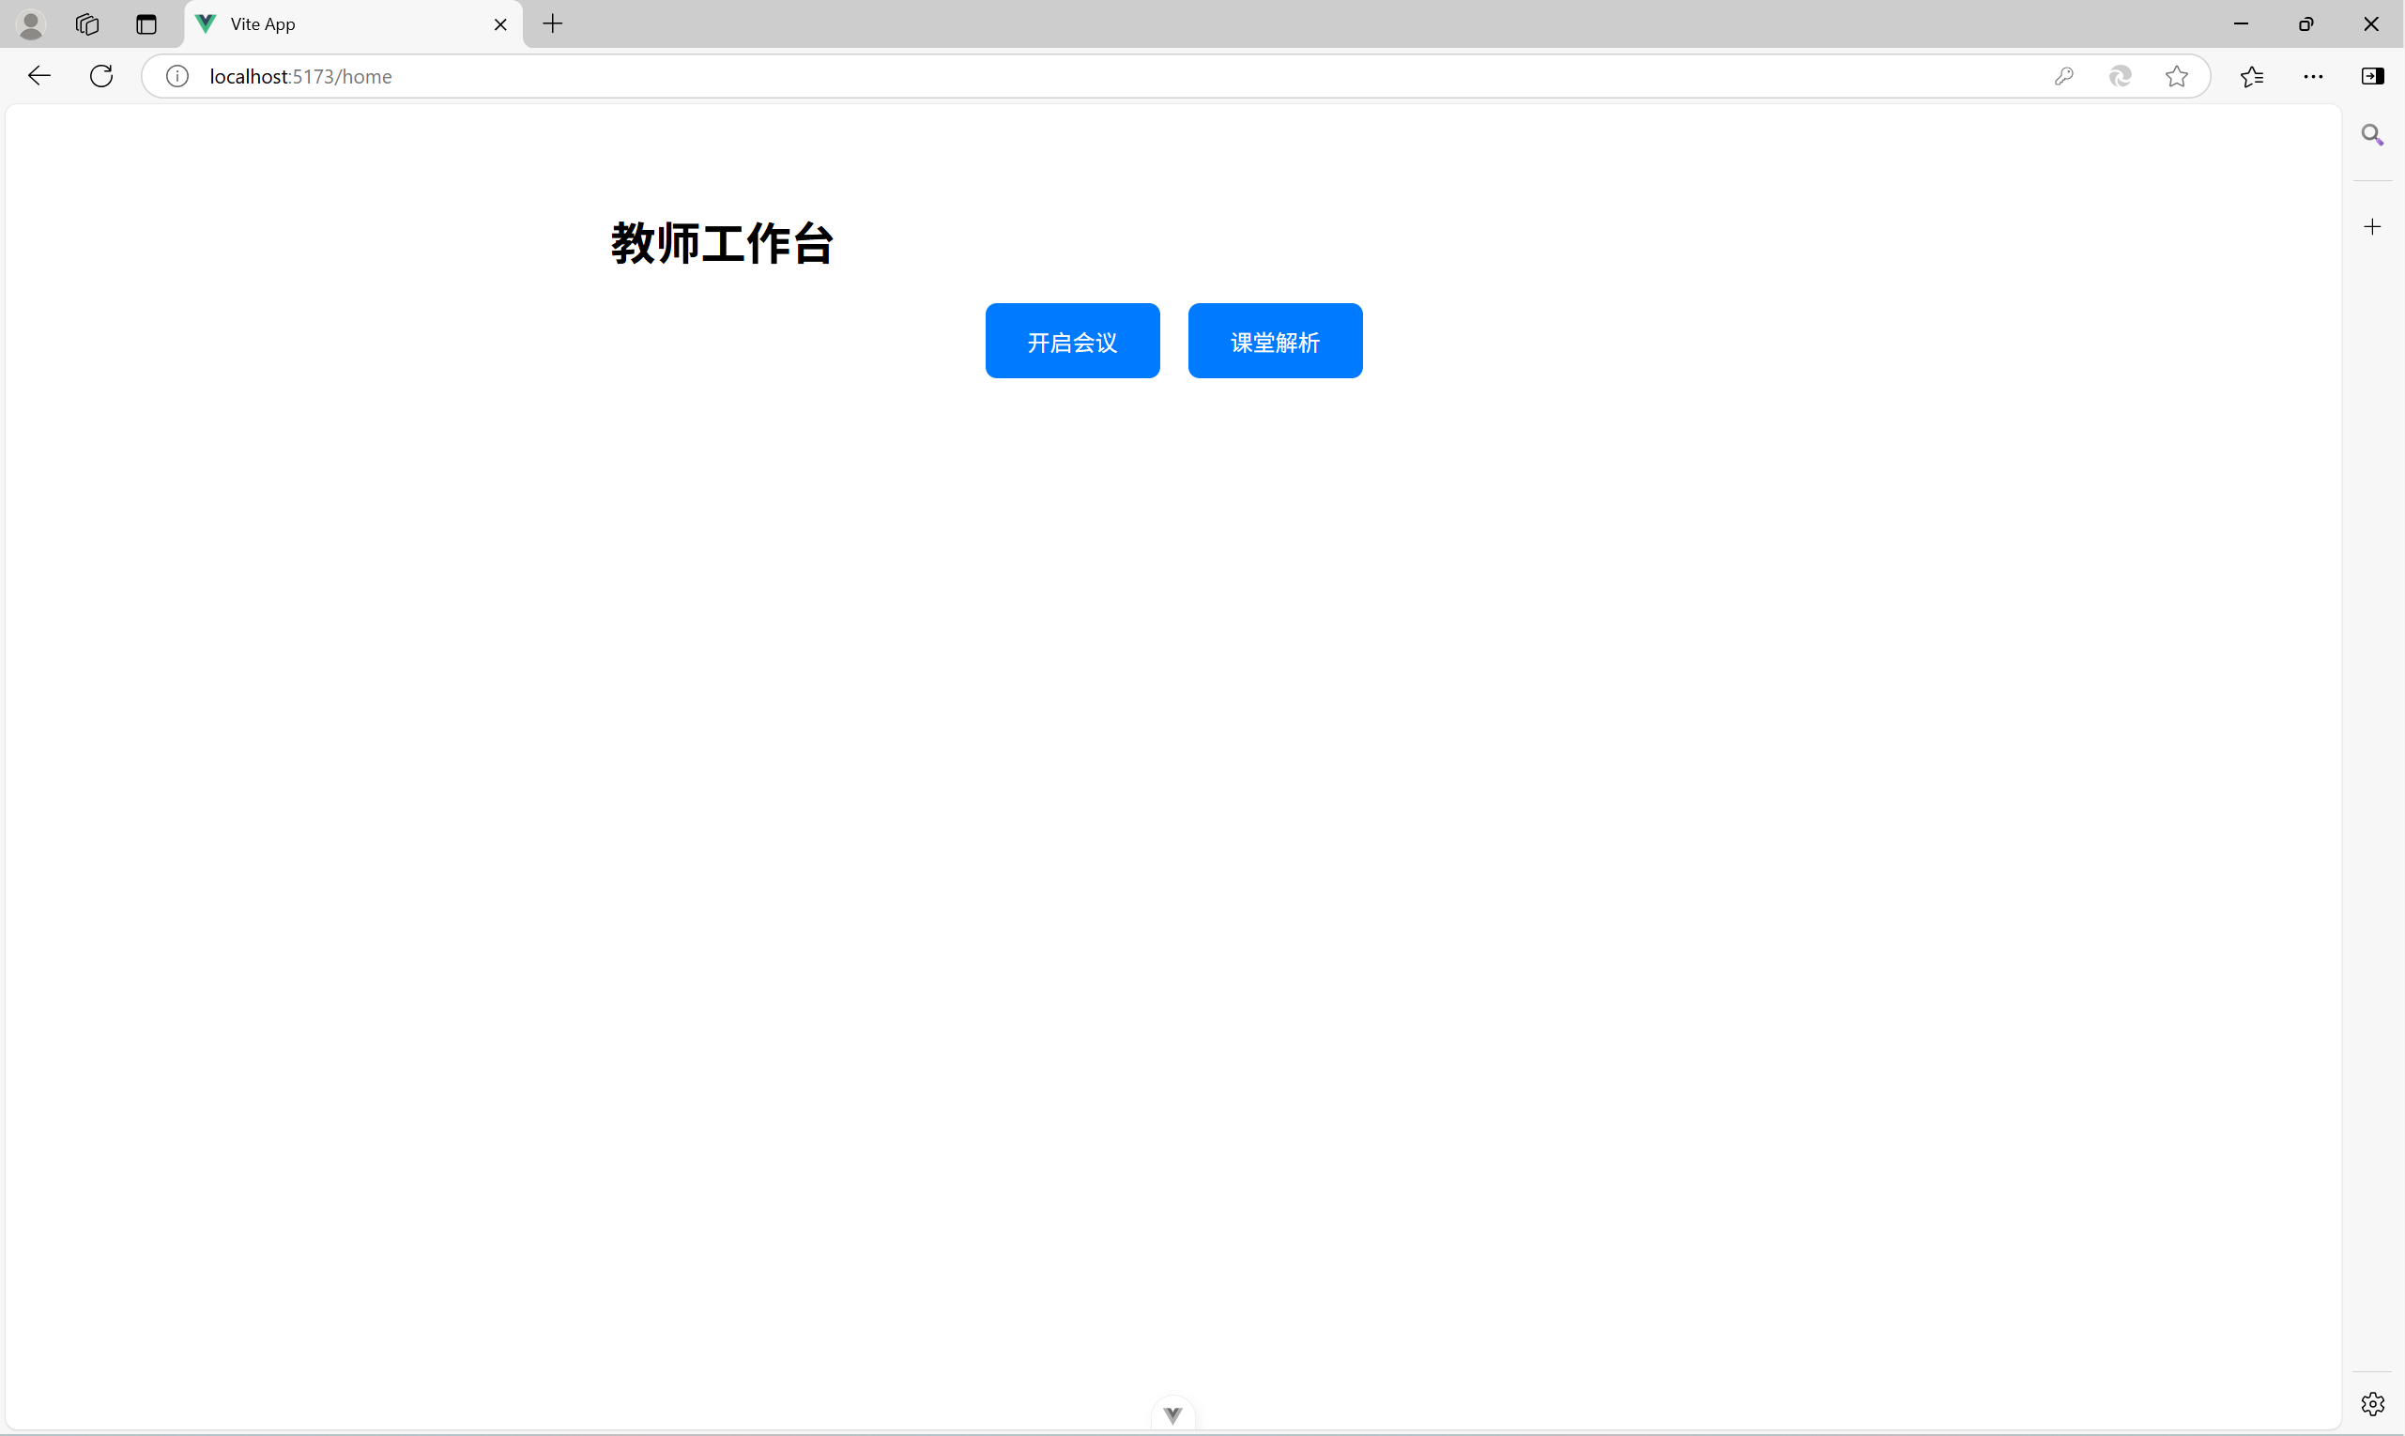Add page to favorites with star icon
Viewport: 2405px width, 1436px height.
[x=2177, y=75]
